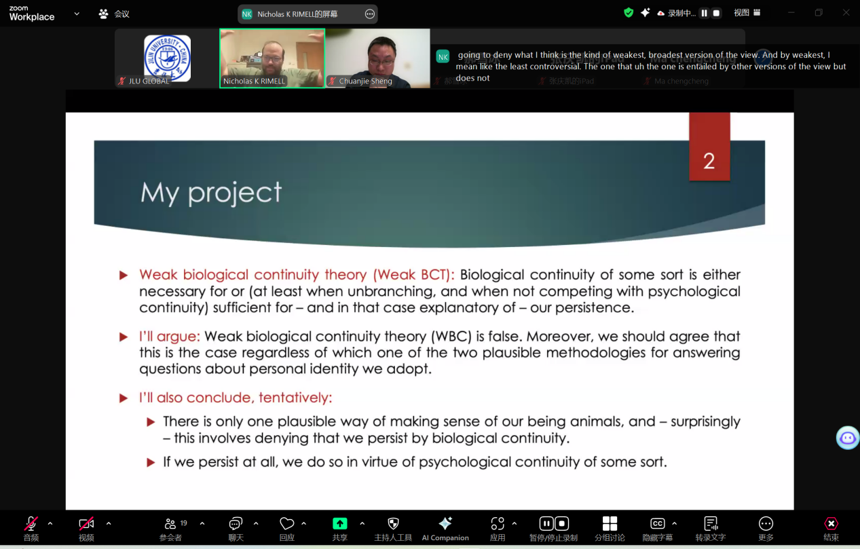End the meeting (结束)
Image resolution: width=860 pixels, height=549 pixels.
831,528
